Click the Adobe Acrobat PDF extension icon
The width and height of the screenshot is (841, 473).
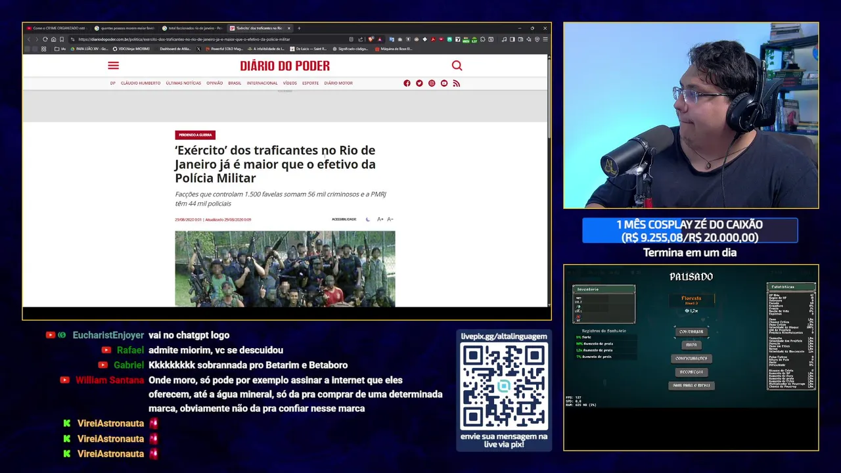coord(433,39)
